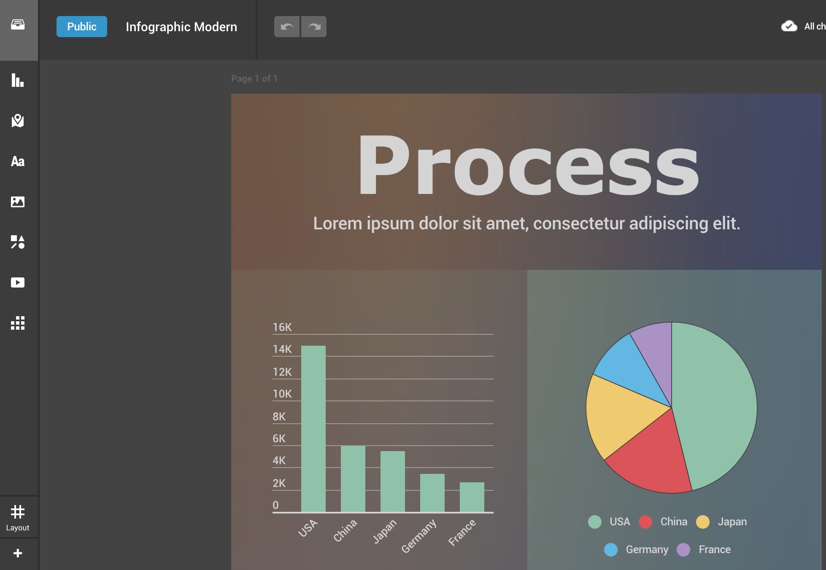Open the grid apps panel icon
826x570 pixels.
click(18, 323)
